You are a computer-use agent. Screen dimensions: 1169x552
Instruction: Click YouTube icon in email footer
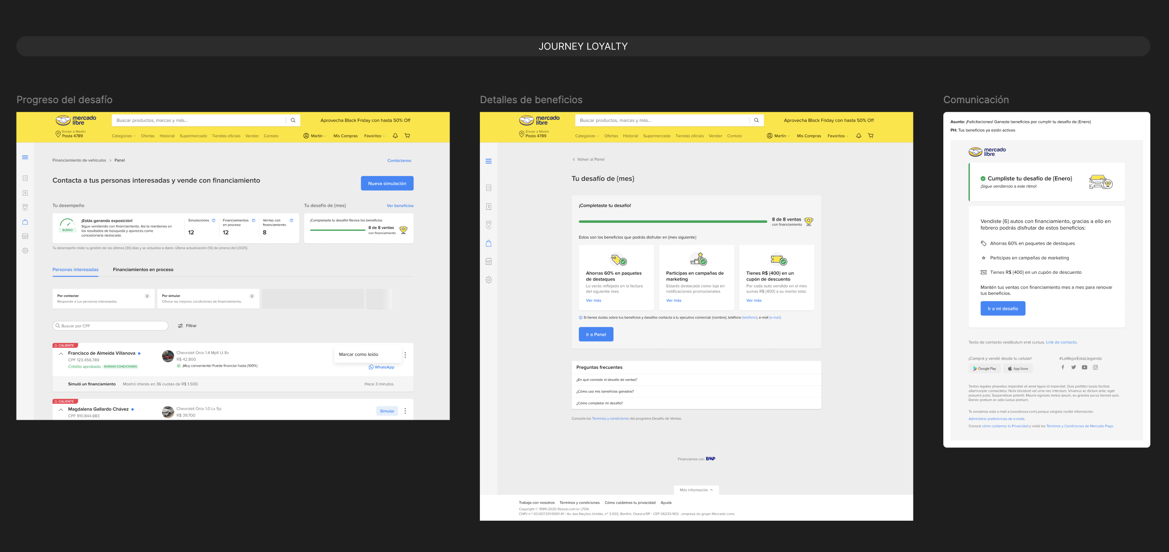[x=1085, y=368]
